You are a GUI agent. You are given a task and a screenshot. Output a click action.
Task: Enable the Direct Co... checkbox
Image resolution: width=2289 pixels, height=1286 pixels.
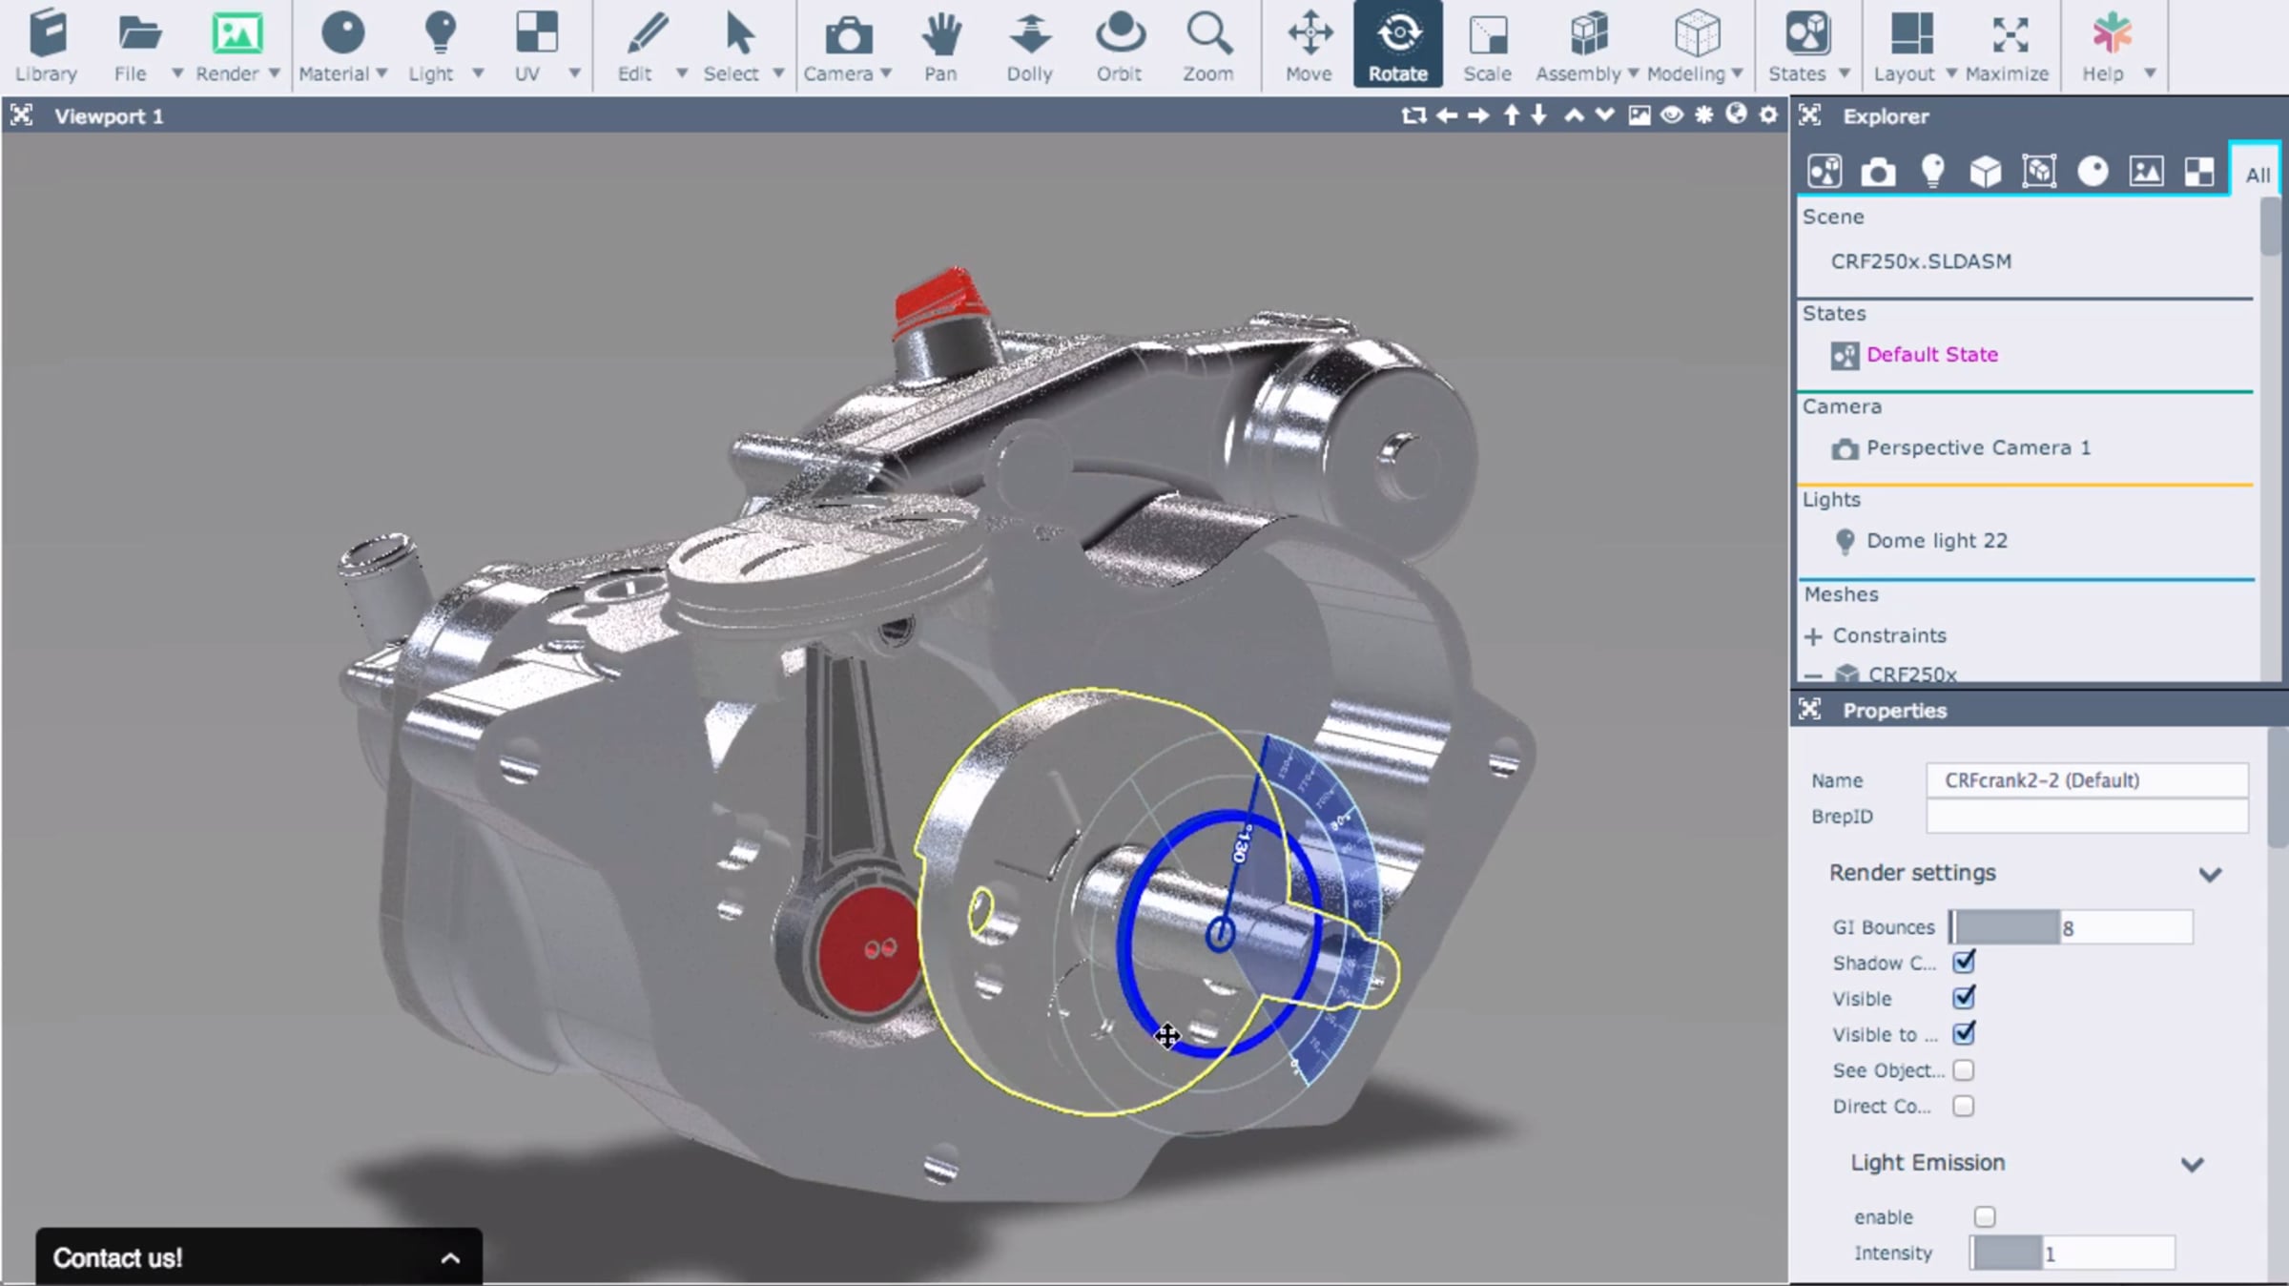pos(1963,1106)
